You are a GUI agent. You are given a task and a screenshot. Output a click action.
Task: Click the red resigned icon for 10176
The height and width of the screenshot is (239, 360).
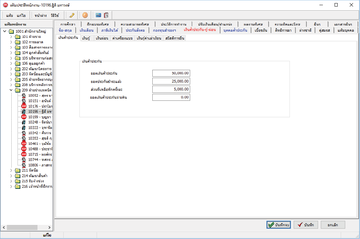pos(24,106)
